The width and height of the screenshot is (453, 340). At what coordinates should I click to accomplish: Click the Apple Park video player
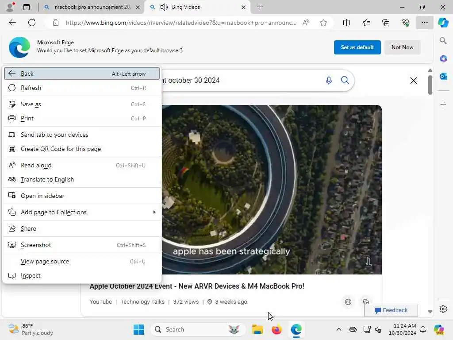[x=272, y=189]
